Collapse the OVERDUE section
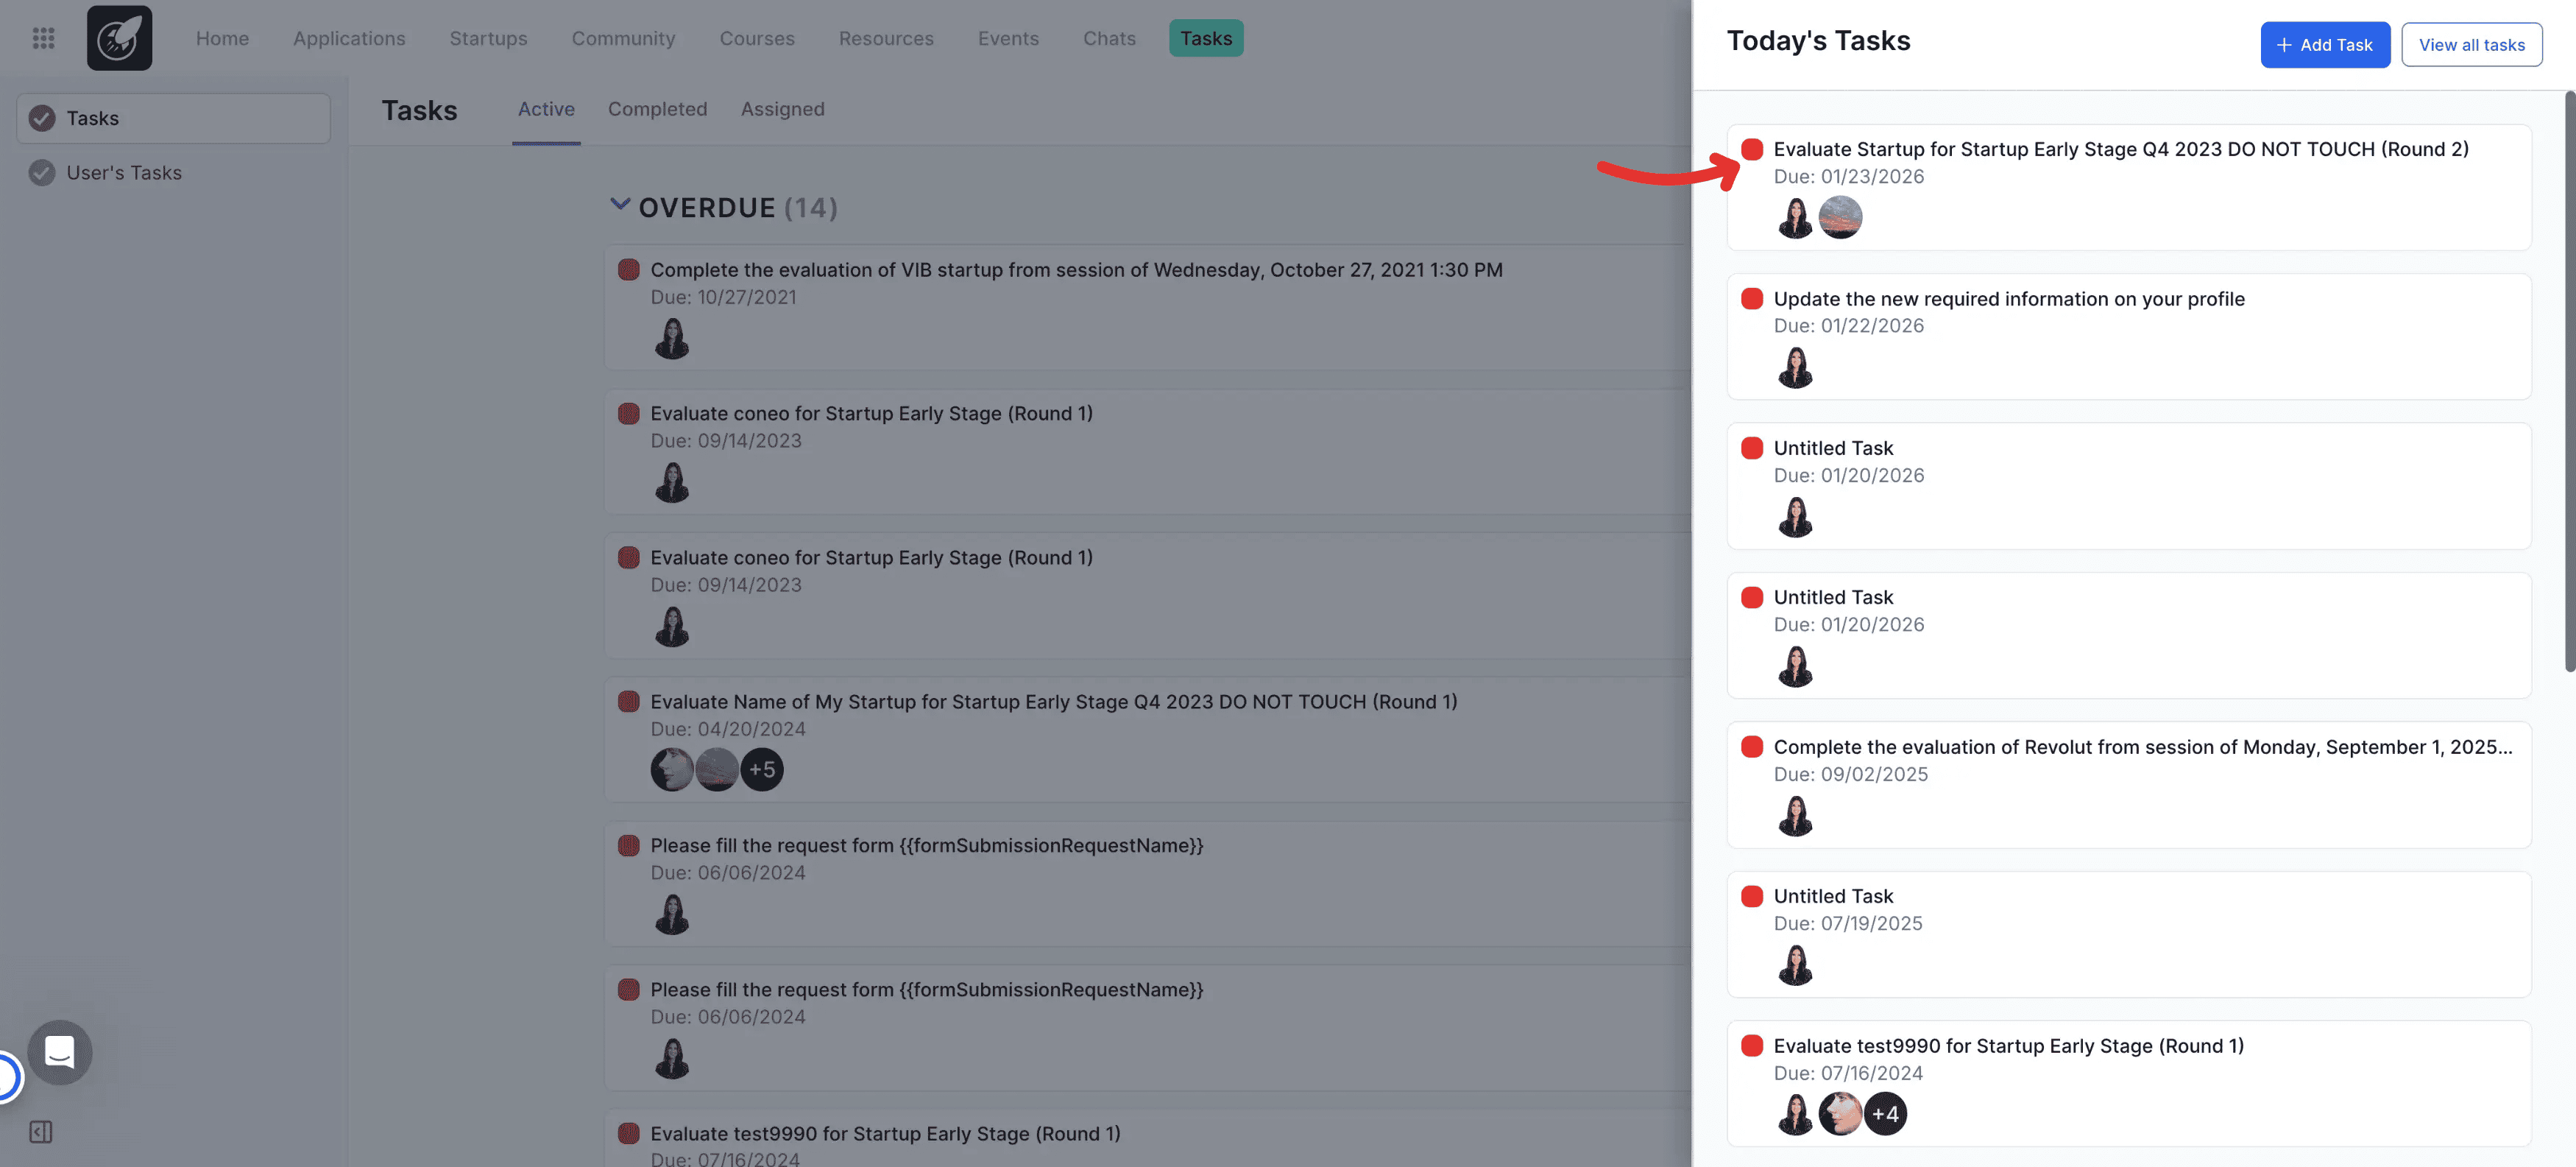2576x1167 pixels. pos(621,204)
